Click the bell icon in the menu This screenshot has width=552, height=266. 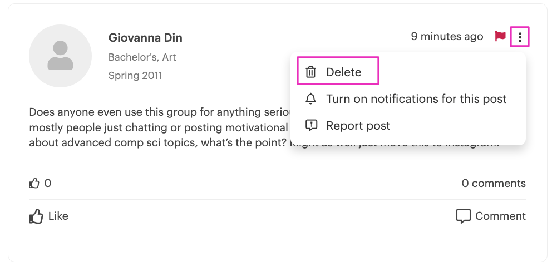pos(311,99)
